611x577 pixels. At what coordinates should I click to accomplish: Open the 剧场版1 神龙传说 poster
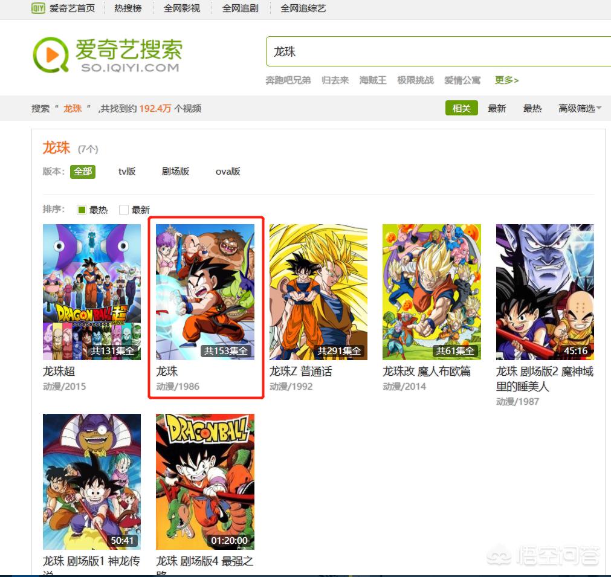tap(92, 482)
